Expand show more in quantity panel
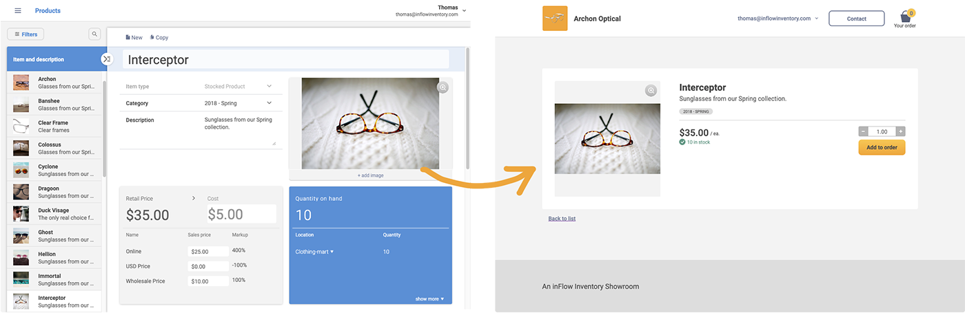Screen dimensions: 965x313 click(429, 299)
